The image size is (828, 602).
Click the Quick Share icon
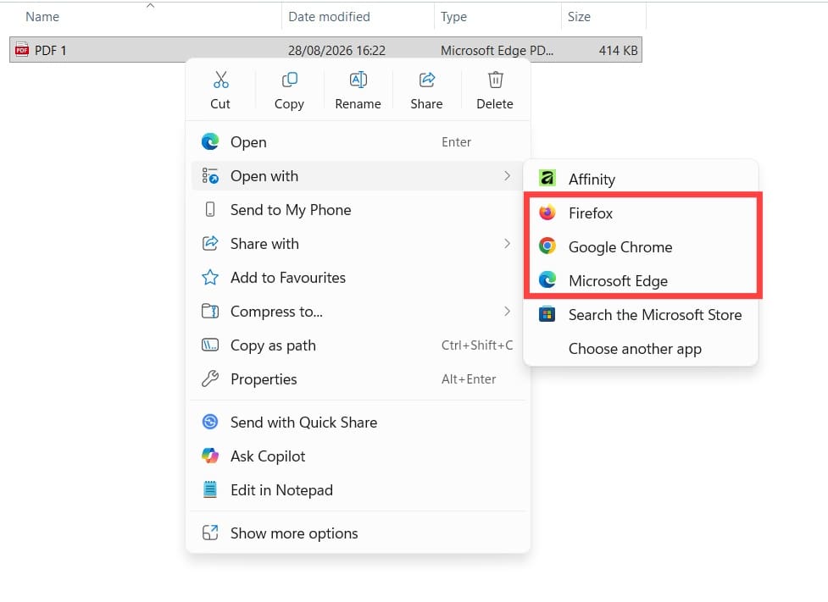pyautogui.click(x=210, y=422)
